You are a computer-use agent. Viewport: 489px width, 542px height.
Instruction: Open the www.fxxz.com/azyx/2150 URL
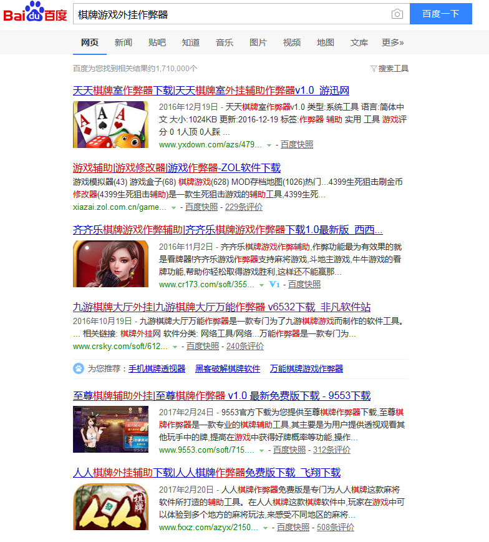pos(208,528)
